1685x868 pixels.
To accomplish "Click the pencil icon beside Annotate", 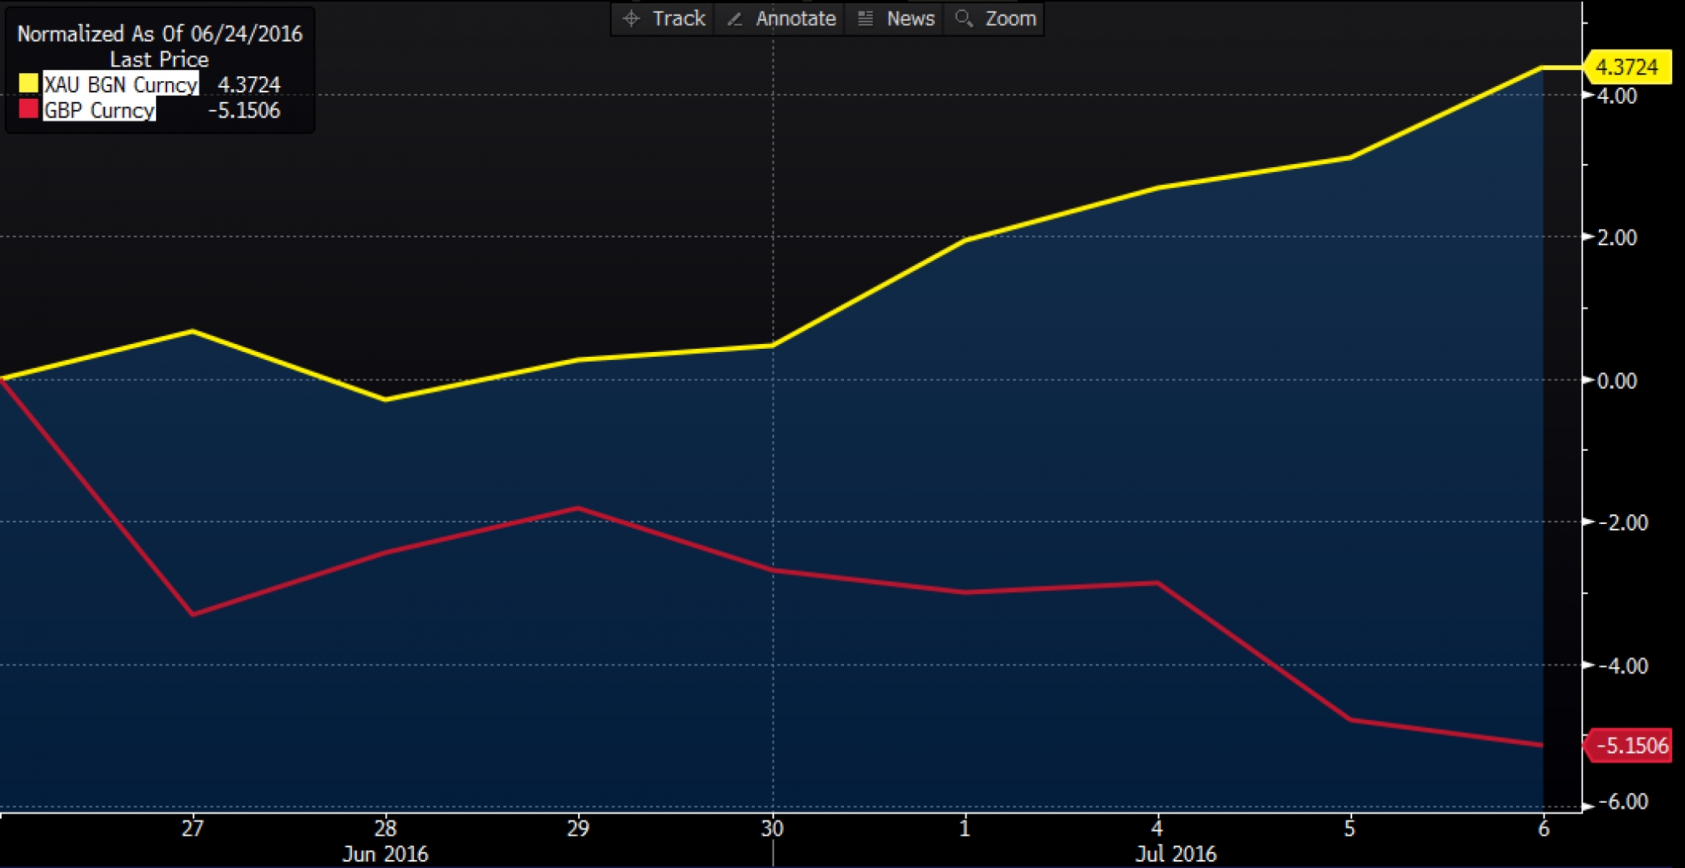I will pos(734,18).
